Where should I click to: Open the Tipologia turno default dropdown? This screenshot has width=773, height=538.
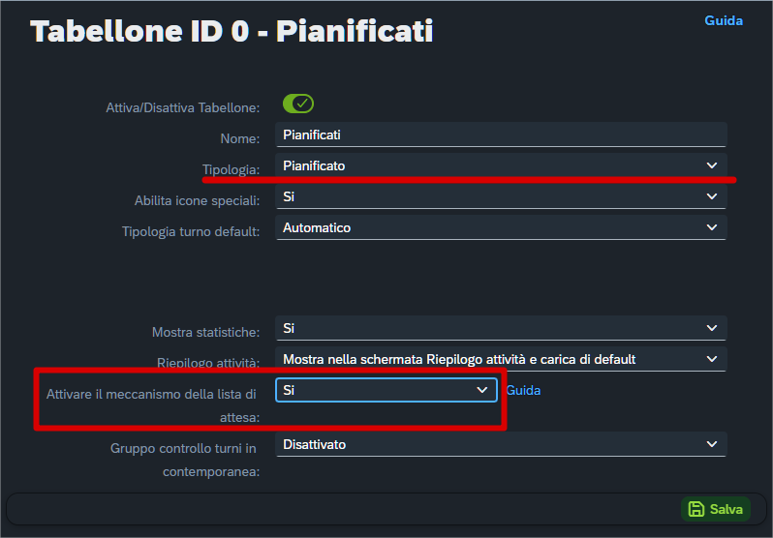point(500,227)
